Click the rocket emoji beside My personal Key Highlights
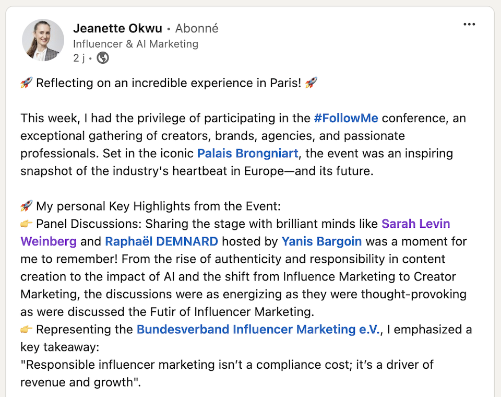501x397 pixels. tap(27, 206)
